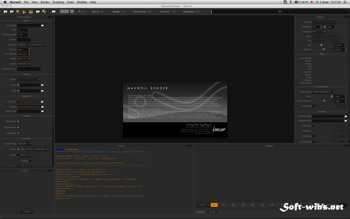Toggle the Image output checkbox

point(18,85)
